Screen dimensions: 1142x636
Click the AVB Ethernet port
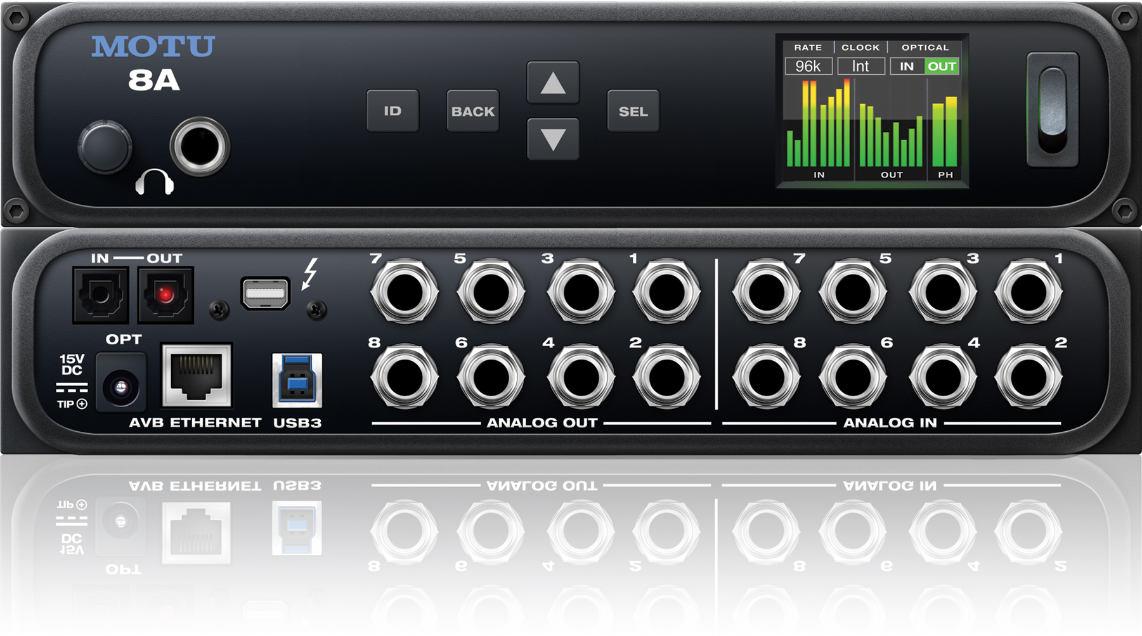(197, 375)
